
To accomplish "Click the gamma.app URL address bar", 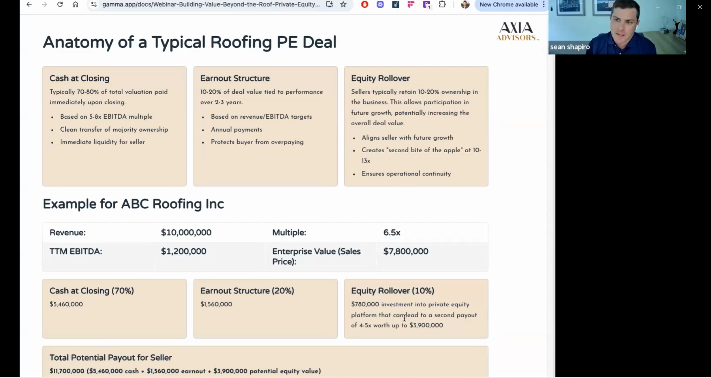I will click(211, 4).
